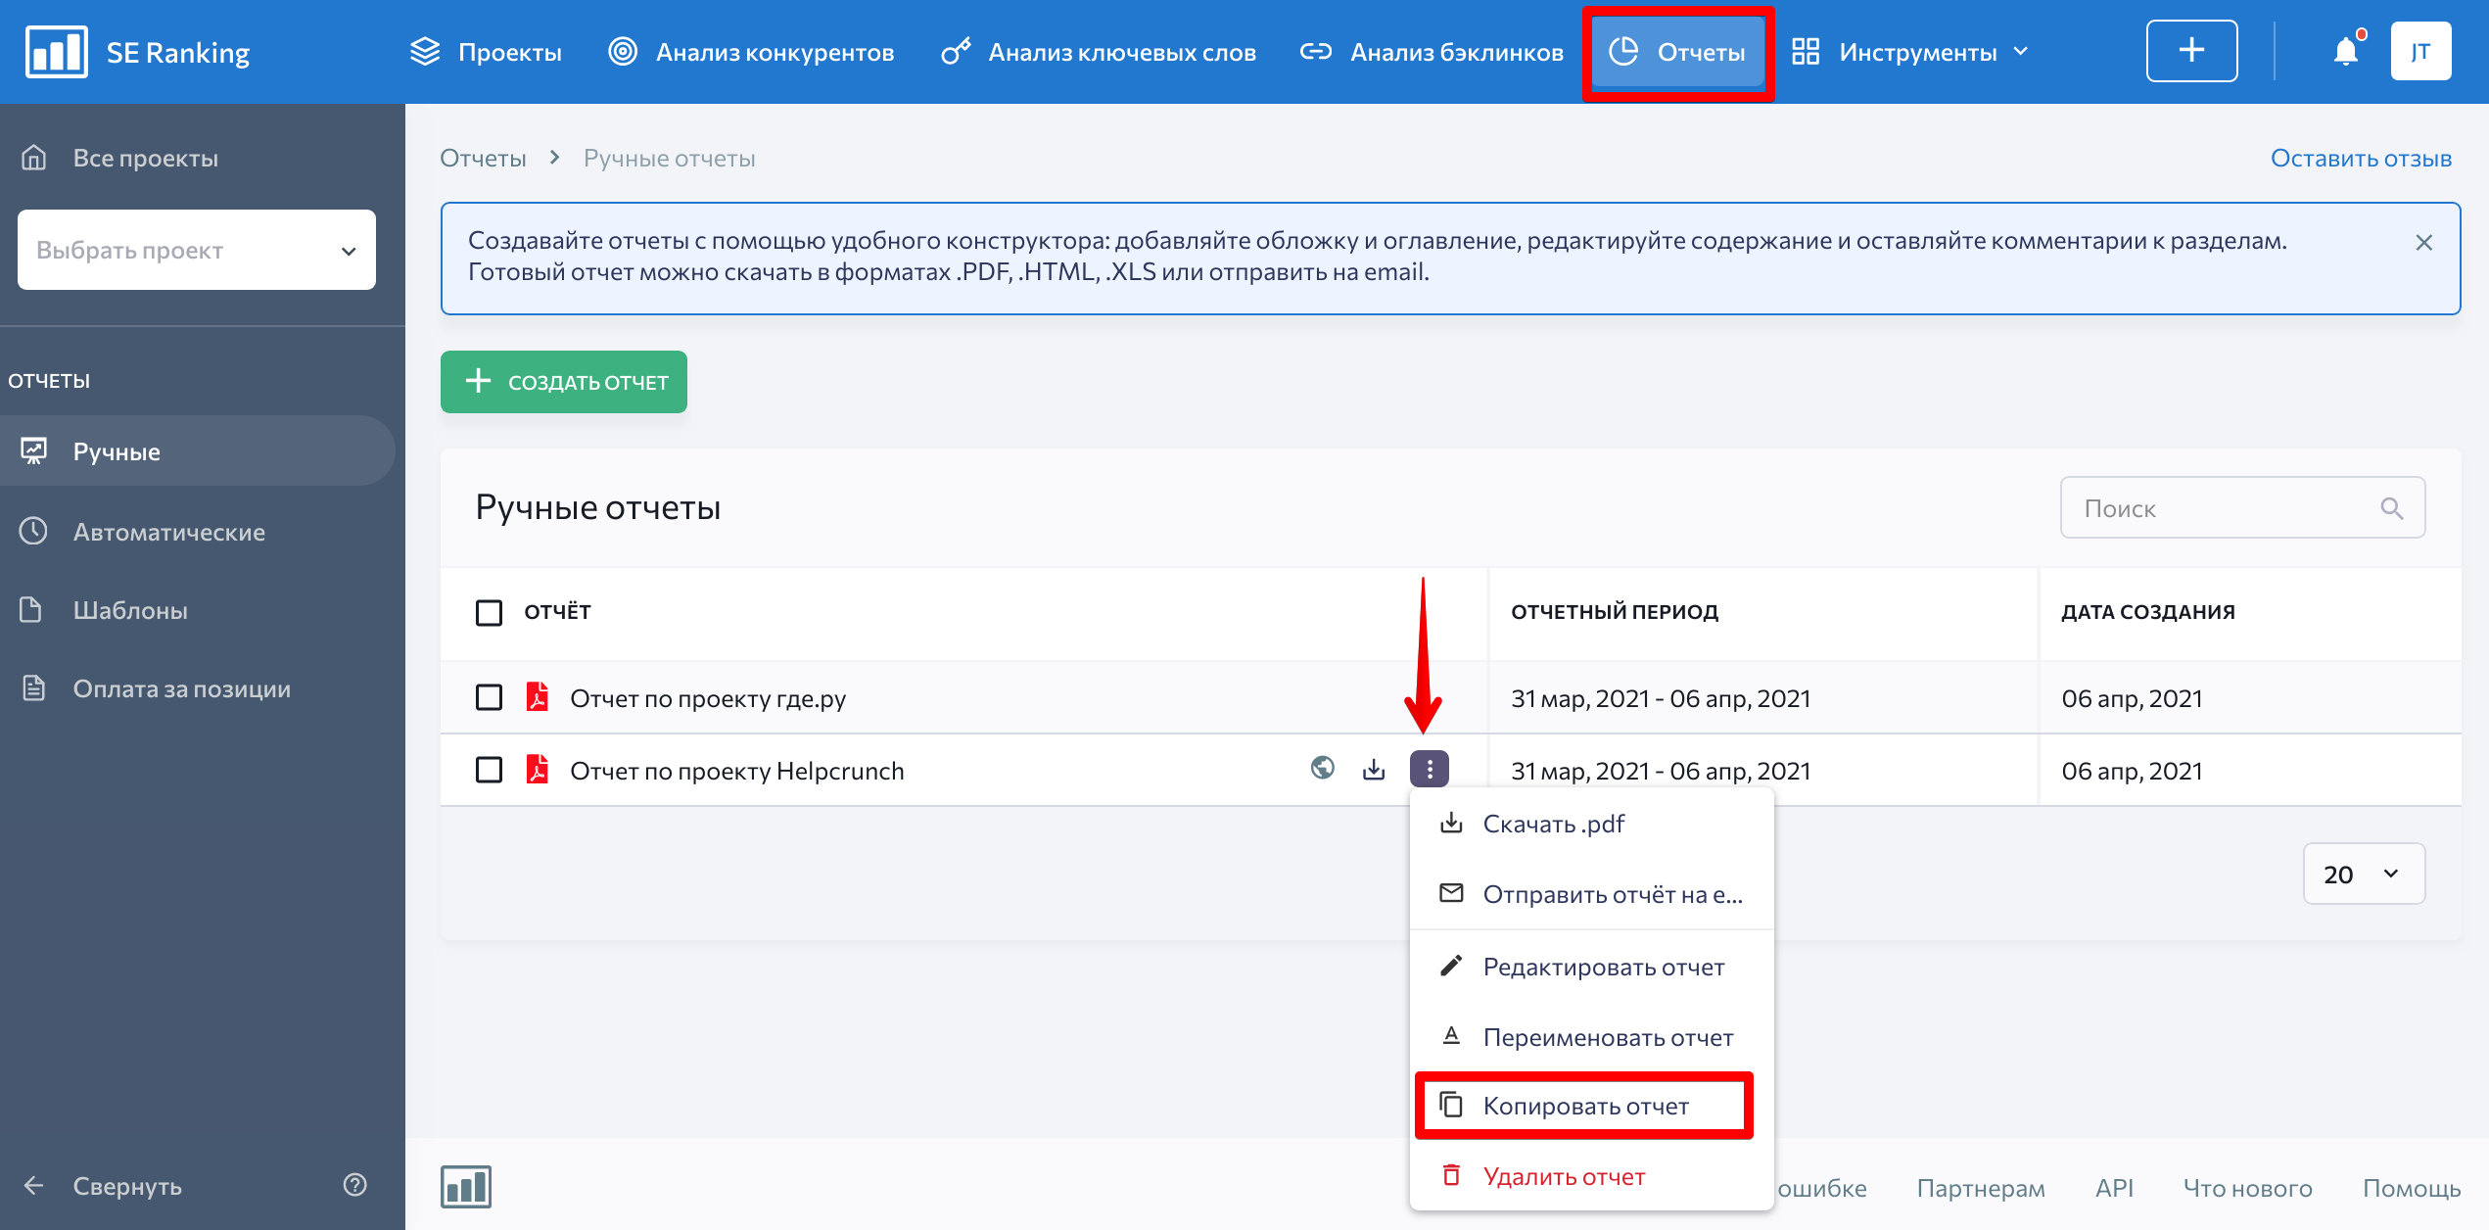This screenshot has height=1230, width=2489.
Task: Choose Отправить отчёт на email option
Action: click(x=1592, y=894)
